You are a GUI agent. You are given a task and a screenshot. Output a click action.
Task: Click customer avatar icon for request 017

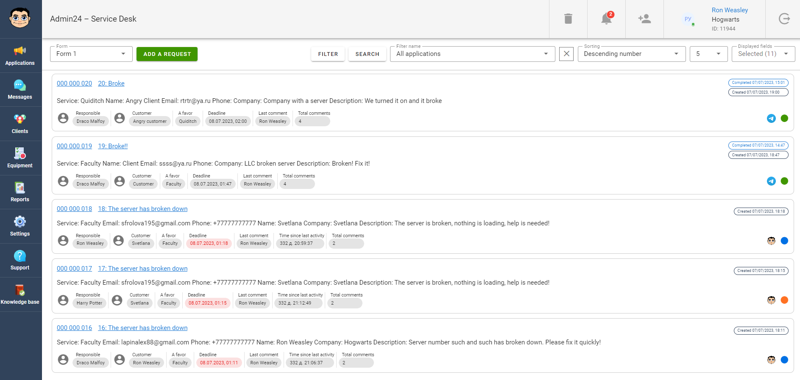[x=117, y=300]
